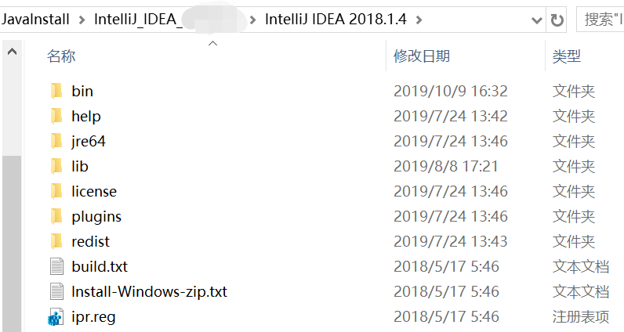Click the bin folder icon

pos(56,91)
